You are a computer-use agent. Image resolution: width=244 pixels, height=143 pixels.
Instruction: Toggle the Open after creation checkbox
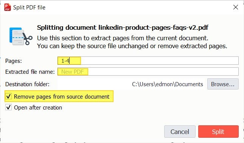pos(8,107)
